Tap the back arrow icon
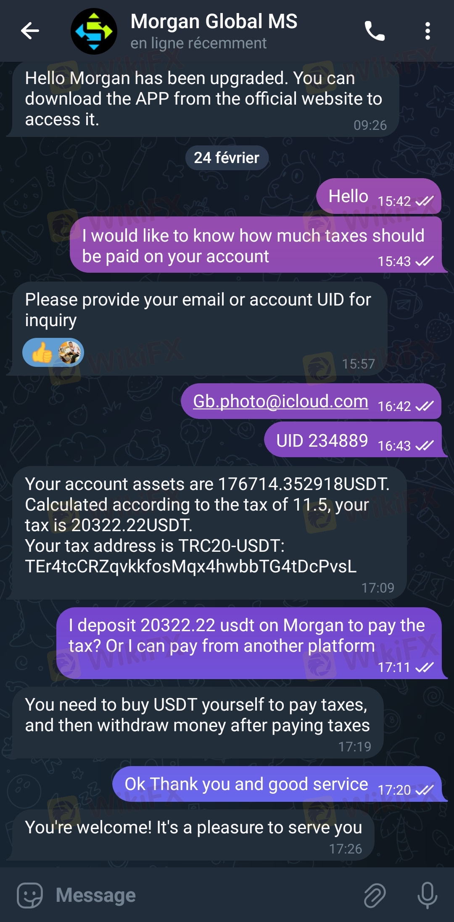This screenshot has height=922, width=454. pos(30,31)
